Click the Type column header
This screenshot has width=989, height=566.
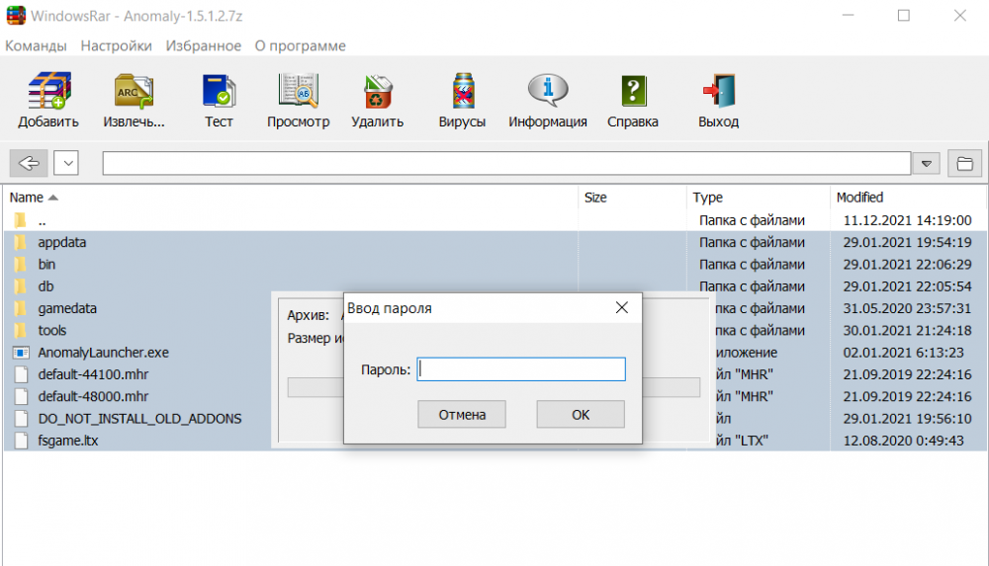click(708, 198)
